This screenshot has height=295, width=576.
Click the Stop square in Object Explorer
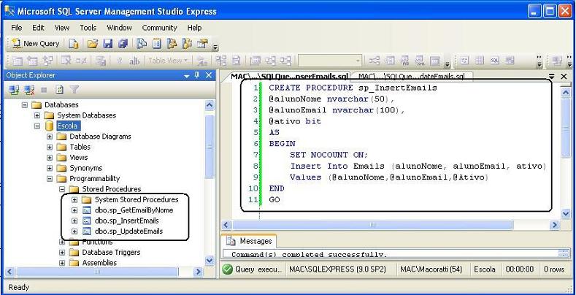pyautogui.click(x=44, y=89)
